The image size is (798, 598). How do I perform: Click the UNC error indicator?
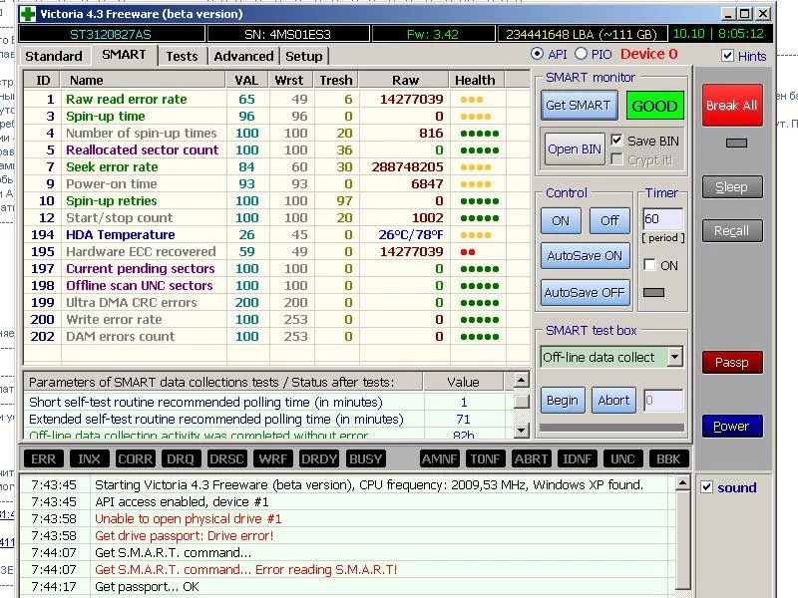tap(622, 458)
